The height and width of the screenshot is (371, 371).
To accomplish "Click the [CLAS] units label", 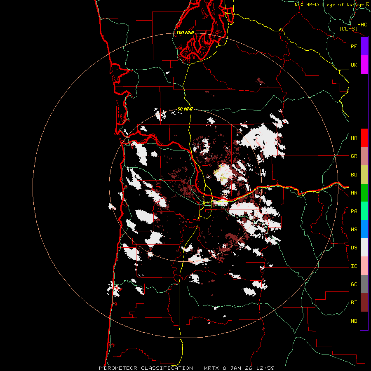I will [x=348, y=28].
